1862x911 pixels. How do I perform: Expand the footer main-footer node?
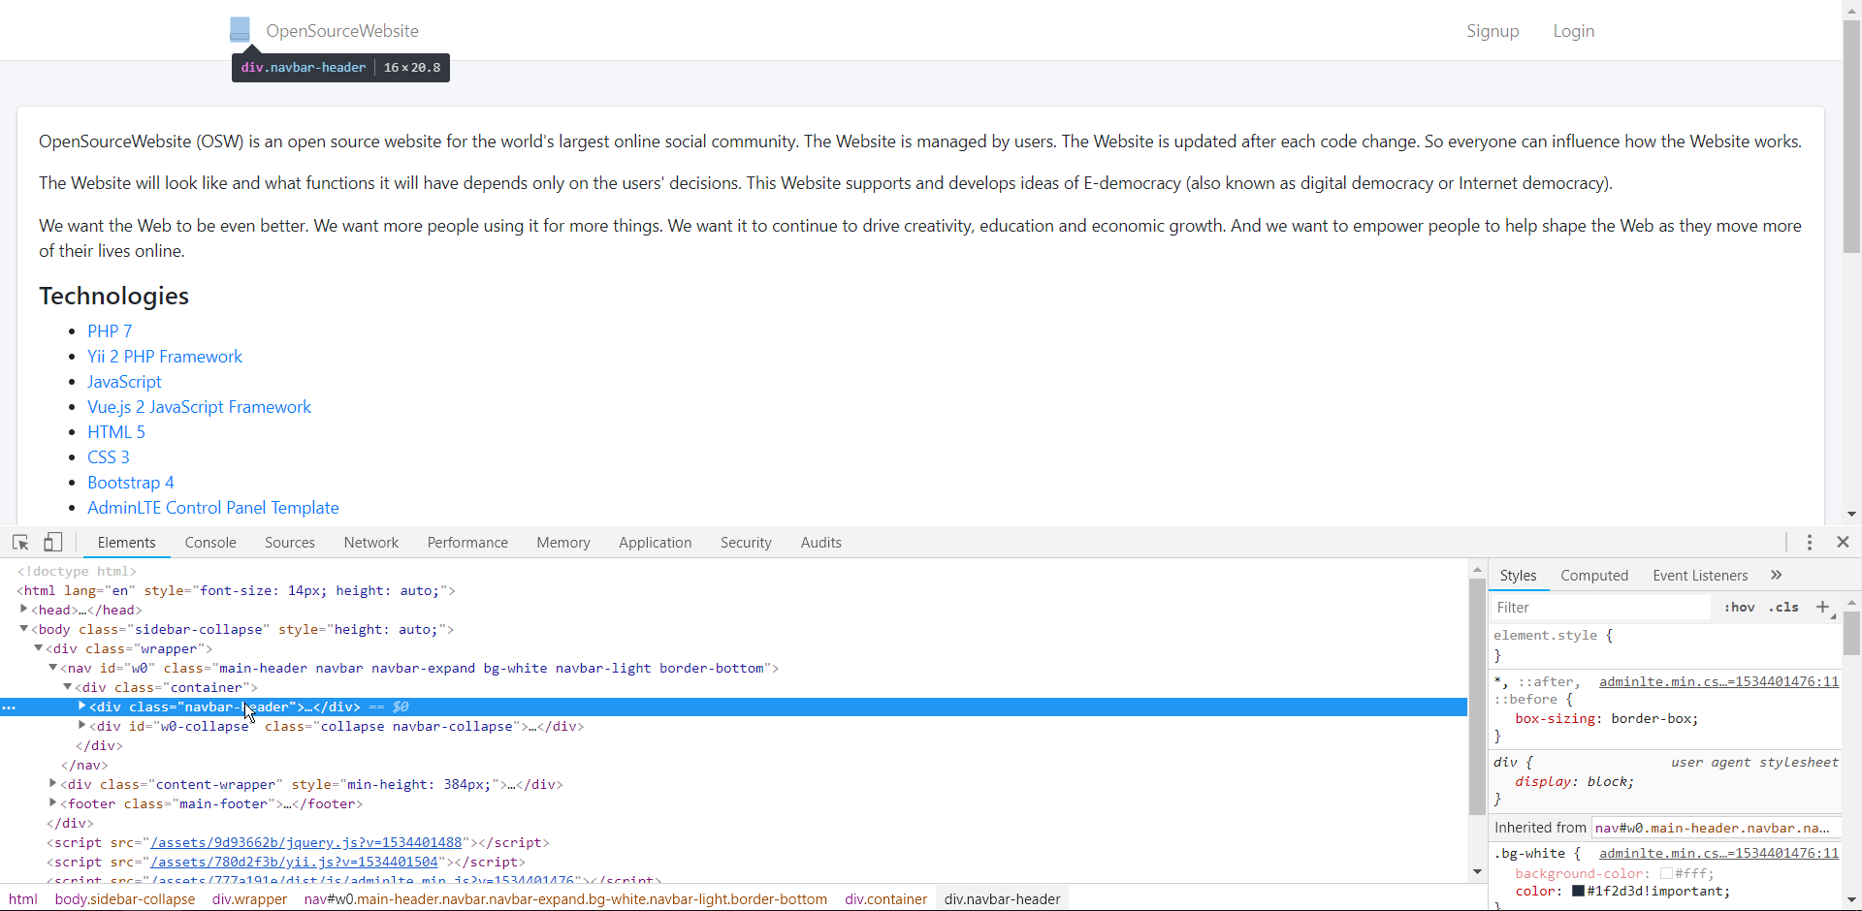pos(53,803)
